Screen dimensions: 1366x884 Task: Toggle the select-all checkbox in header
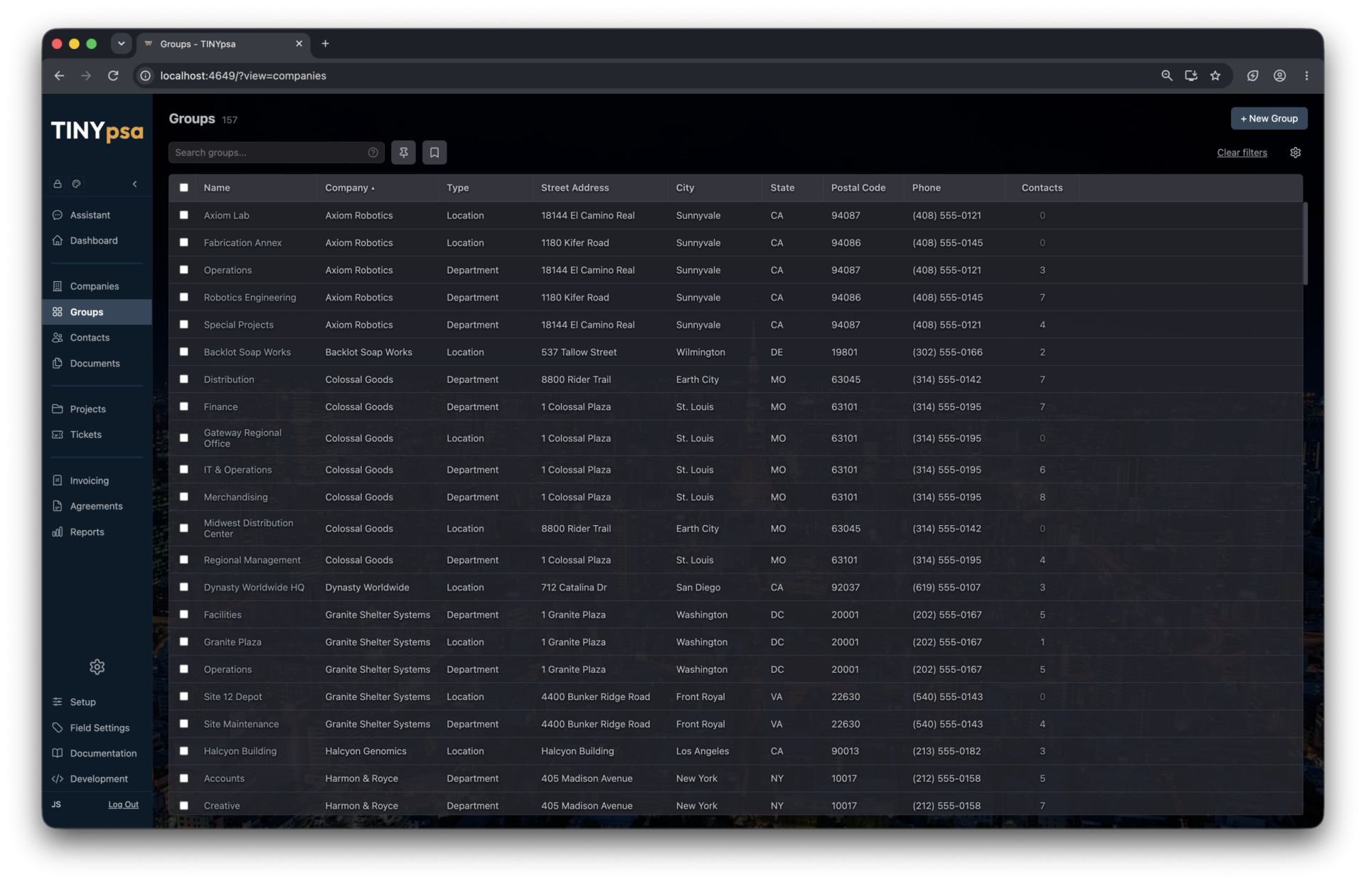click(183, 188)
